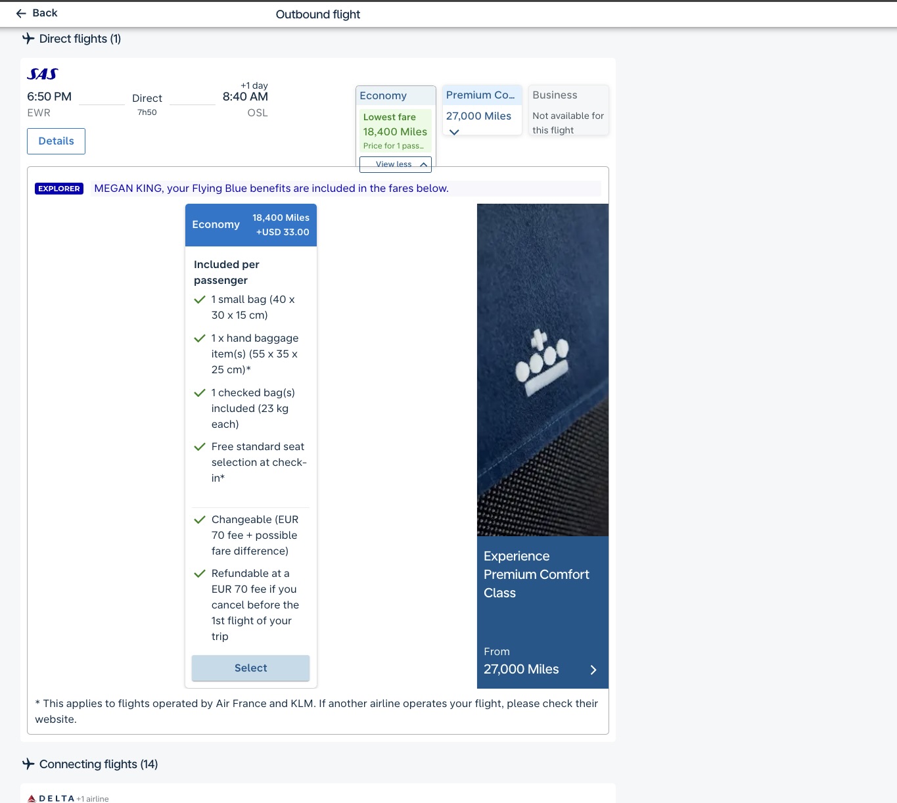Expand the Premium Comfort fare chevron
The image size is (897, 803).
click(x=454, y=132)
